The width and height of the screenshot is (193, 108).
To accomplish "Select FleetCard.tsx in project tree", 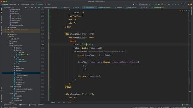I will [x=22, y=61].
